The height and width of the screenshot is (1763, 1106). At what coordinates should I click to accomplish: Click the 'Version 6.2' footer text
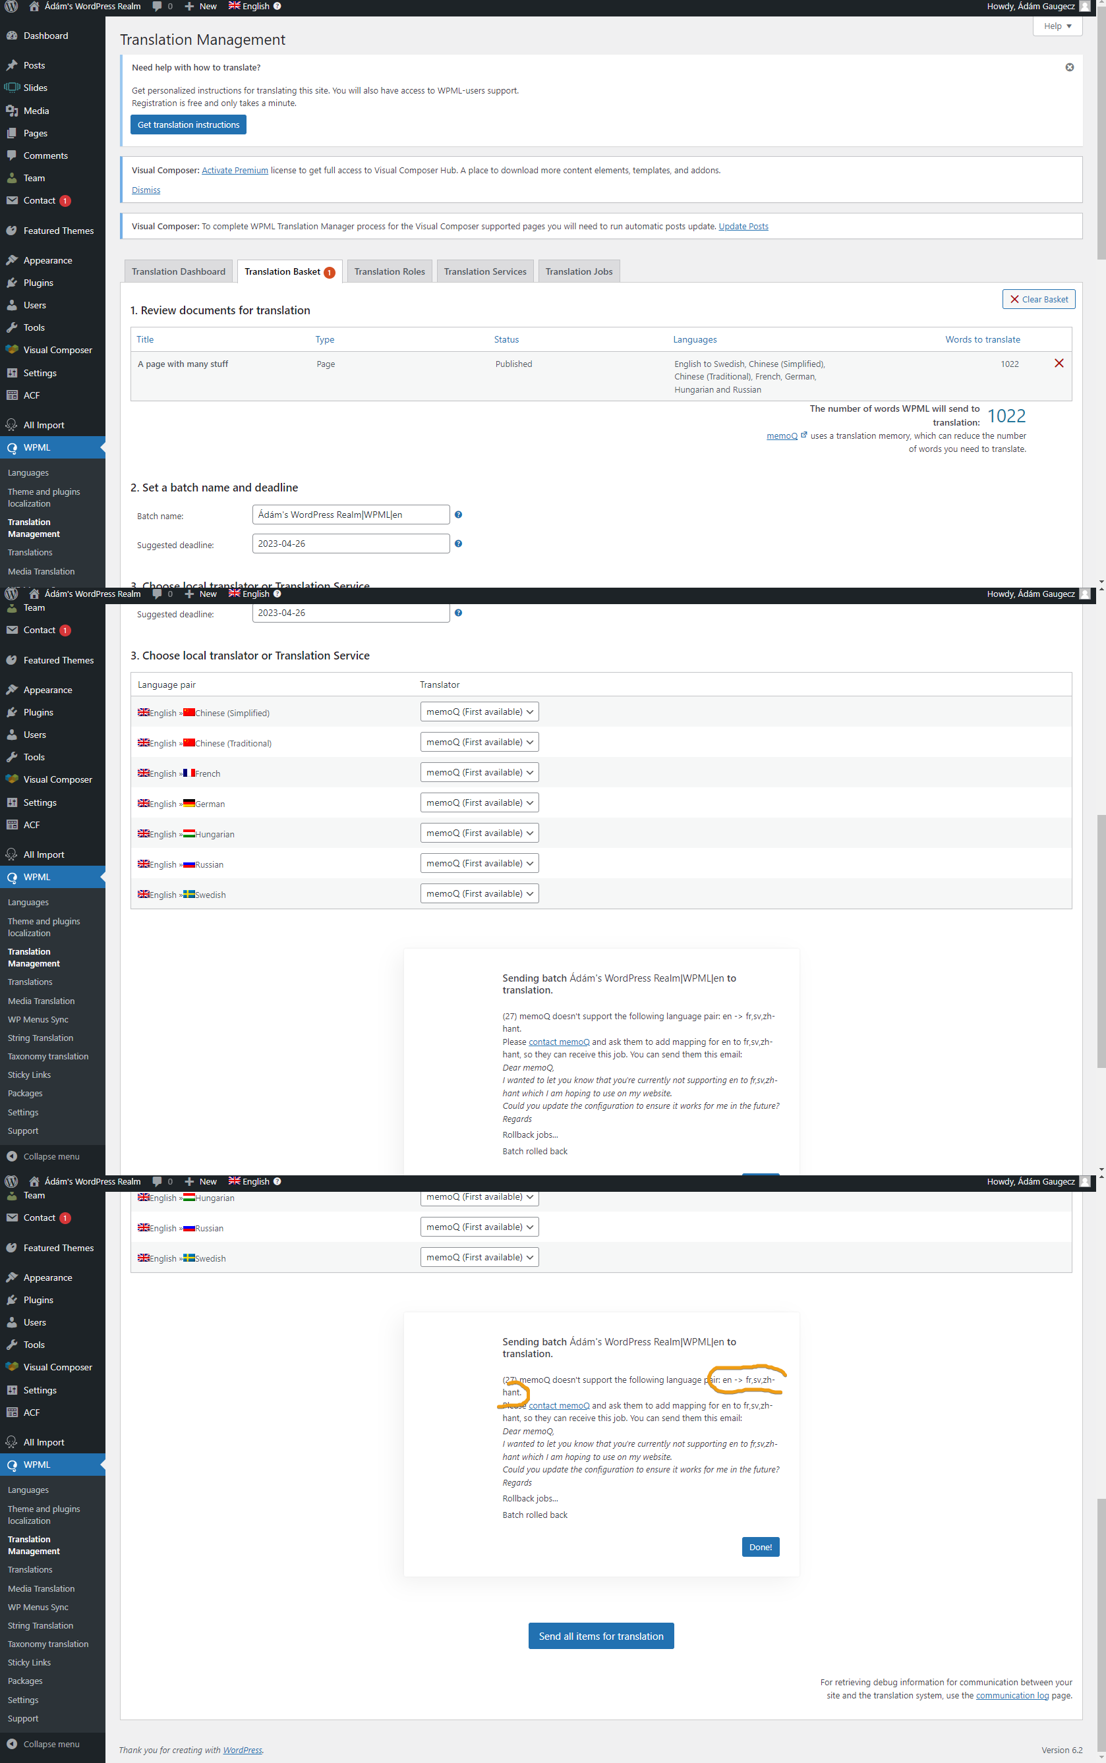[x=1061, y=1750]
